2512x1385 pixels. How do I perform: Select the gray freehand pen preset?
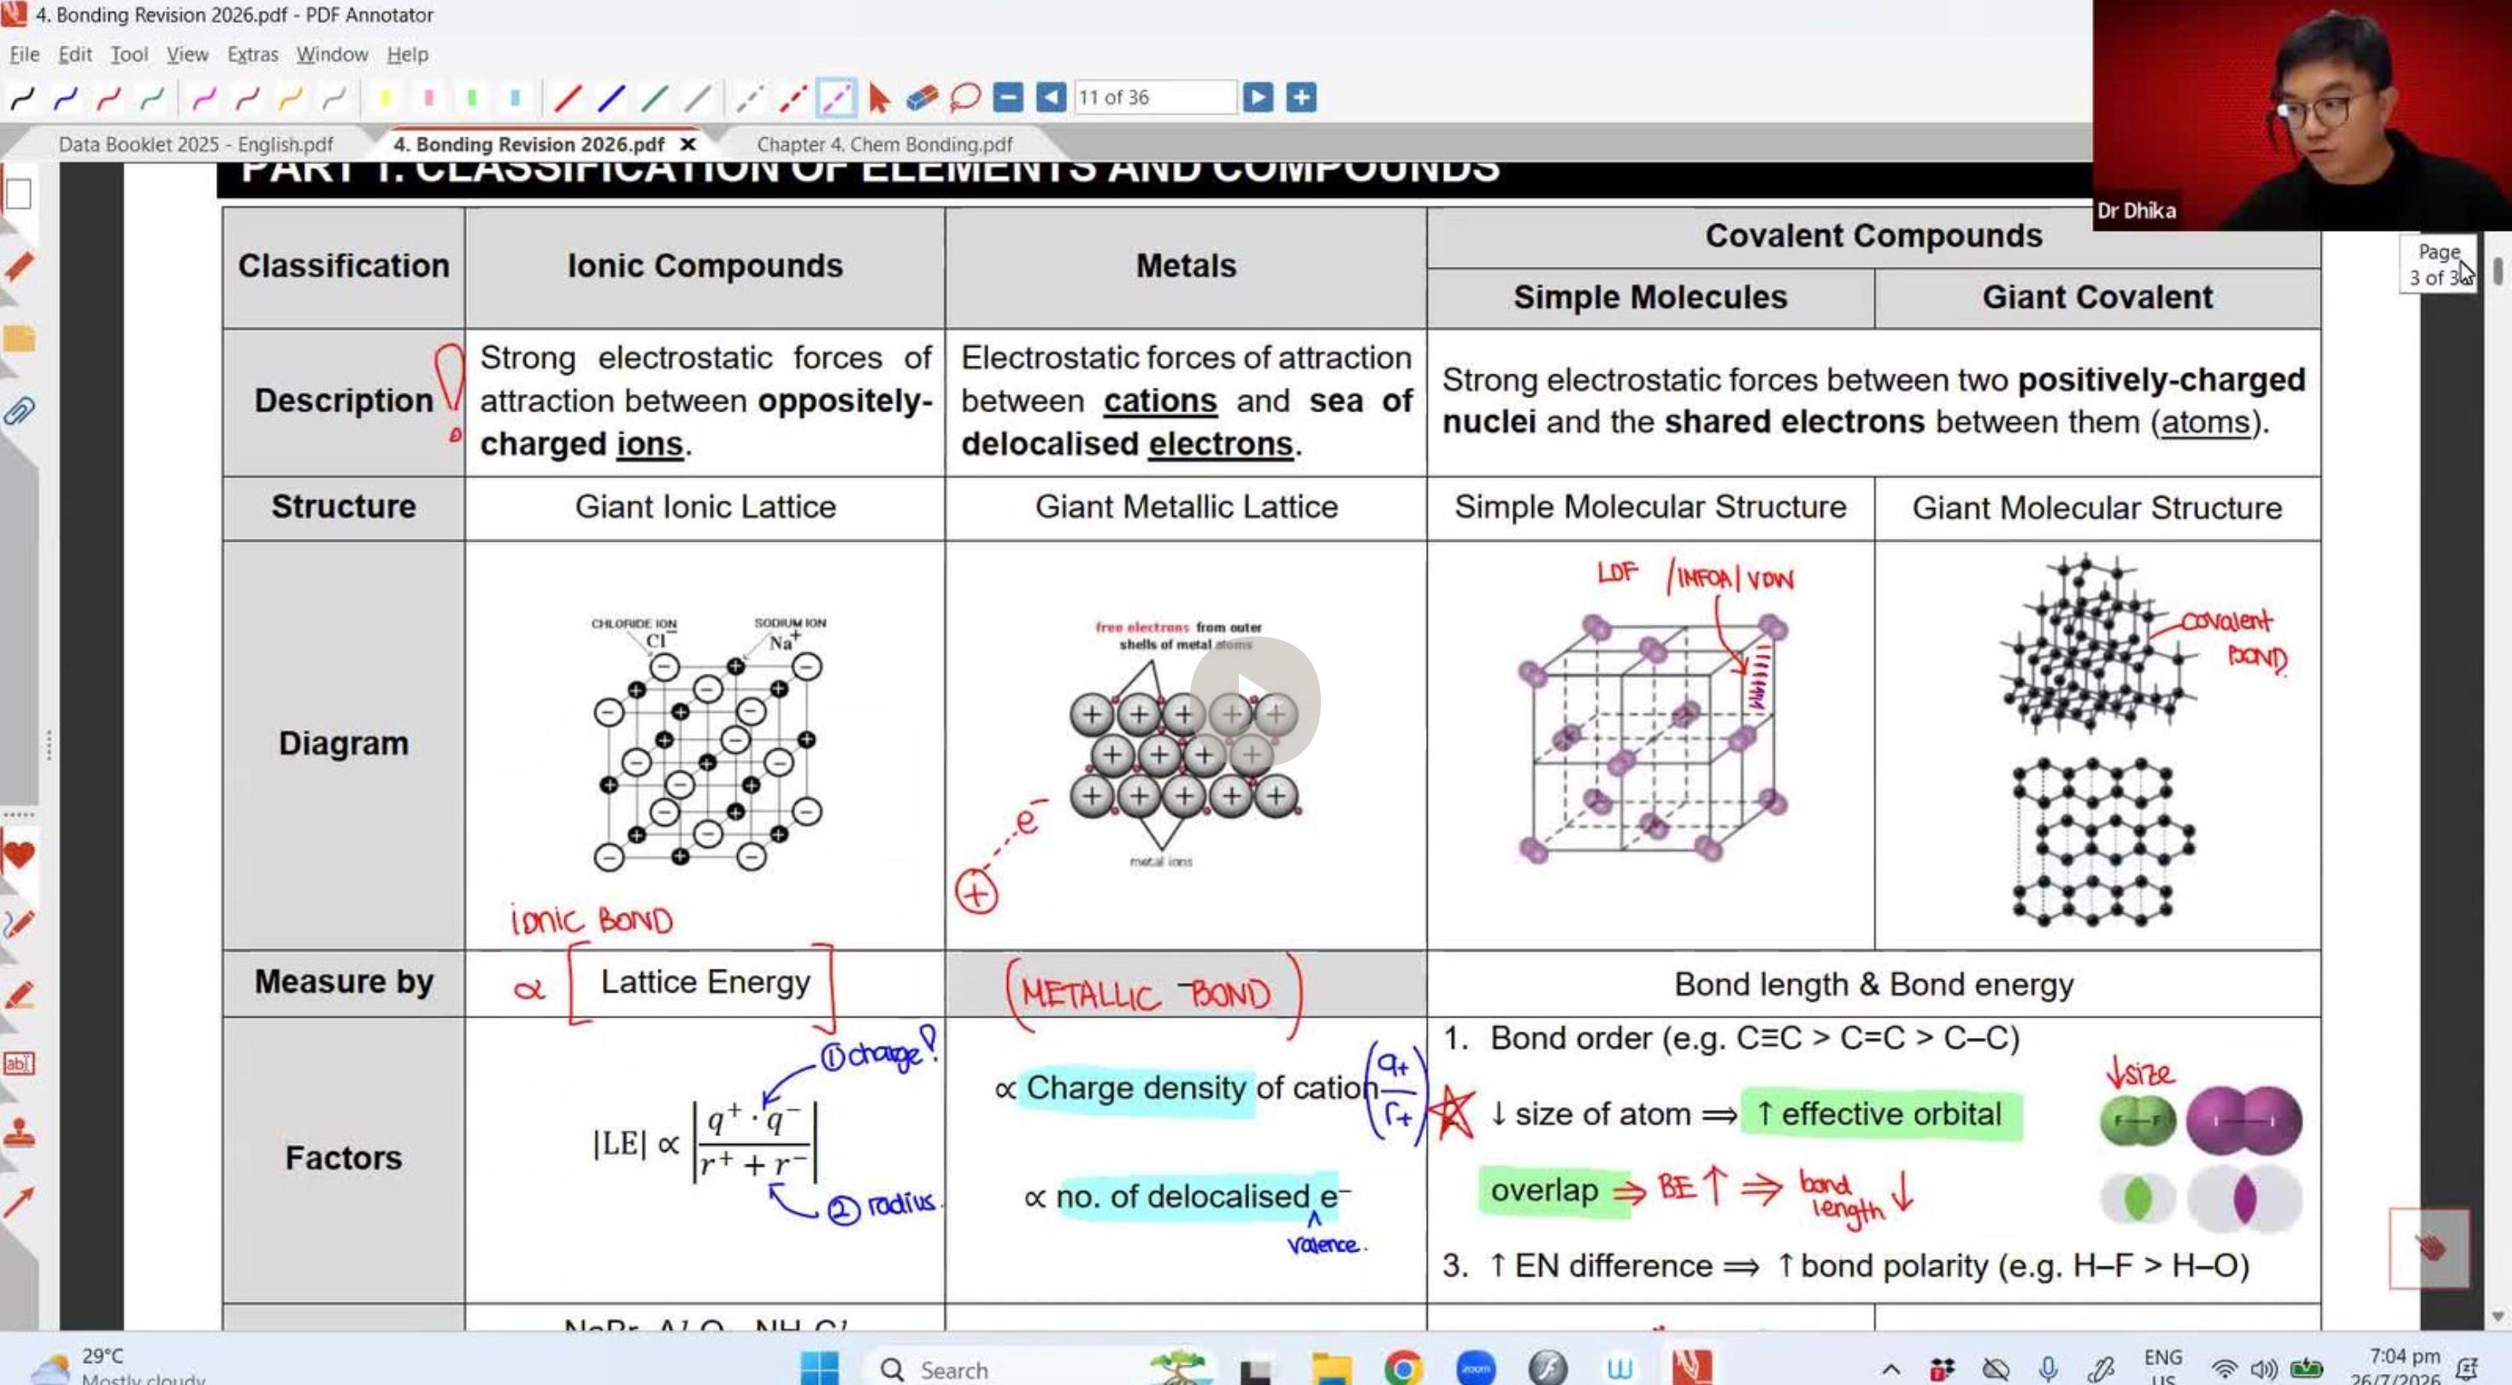[x=333, y=97]
